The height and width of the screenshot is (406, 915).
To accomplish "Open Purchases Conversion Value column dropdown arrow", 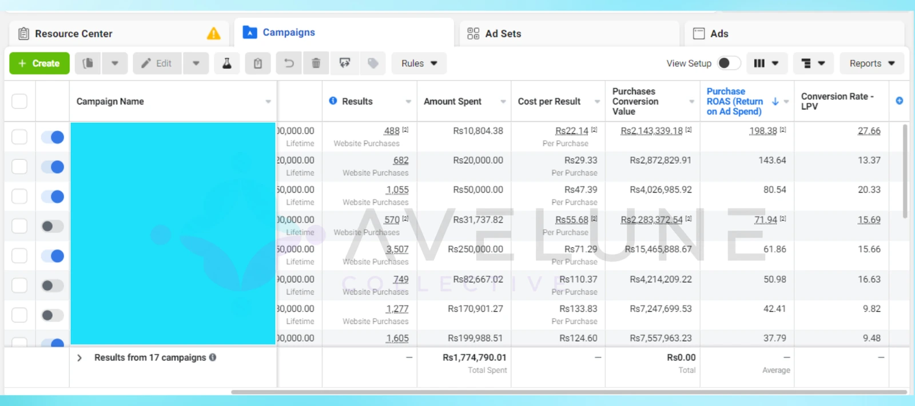I will tap(691, 102).
